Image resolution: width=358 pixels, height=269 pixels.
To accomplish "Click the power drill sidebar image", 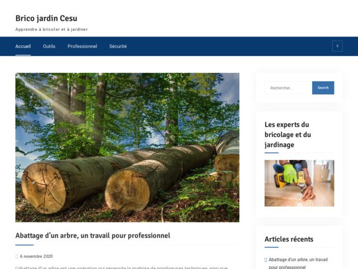I will coord(299,183).
